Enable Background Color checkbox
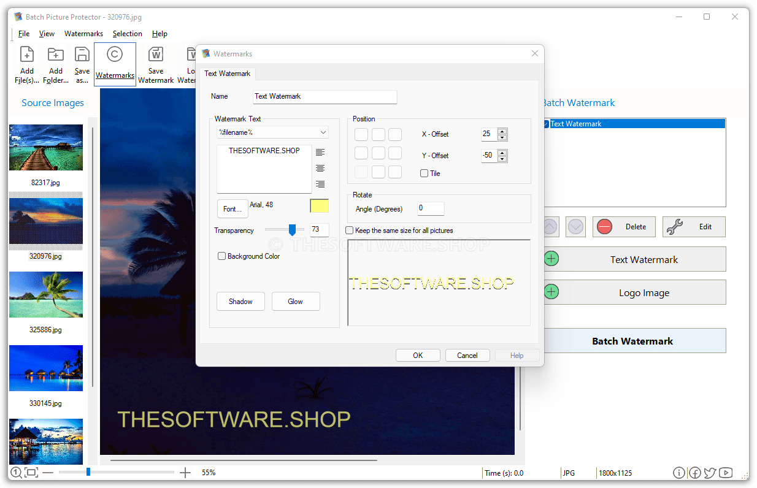The height and width of the screenshot is (488, 757). (222, 256)
